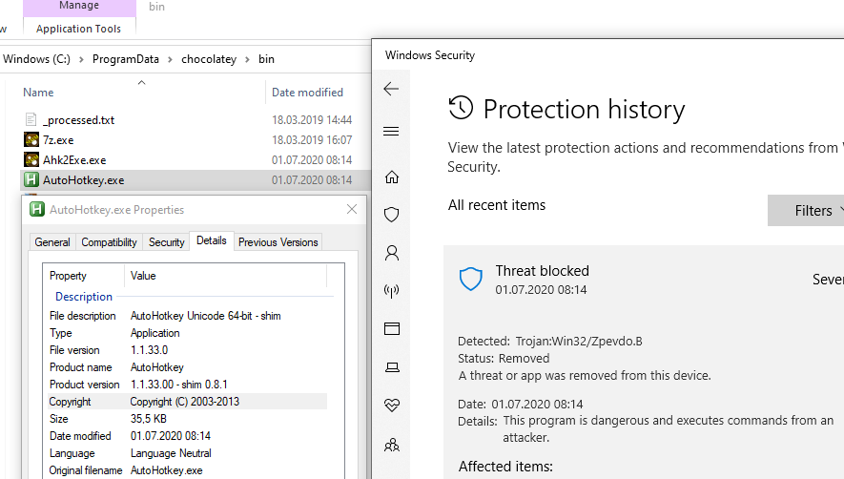Open the Filters dropdown

click(806, 210)
